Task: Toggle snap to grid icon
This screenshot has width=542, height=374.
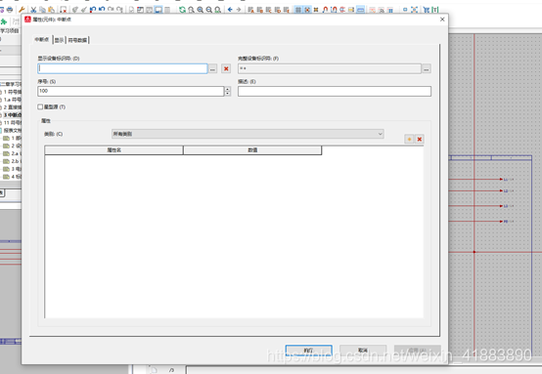Action: (307, 10)
